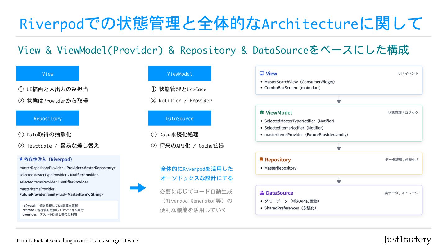
Task: Click the gray text 便利な機能を活用していく
Action: pos(193,210)
